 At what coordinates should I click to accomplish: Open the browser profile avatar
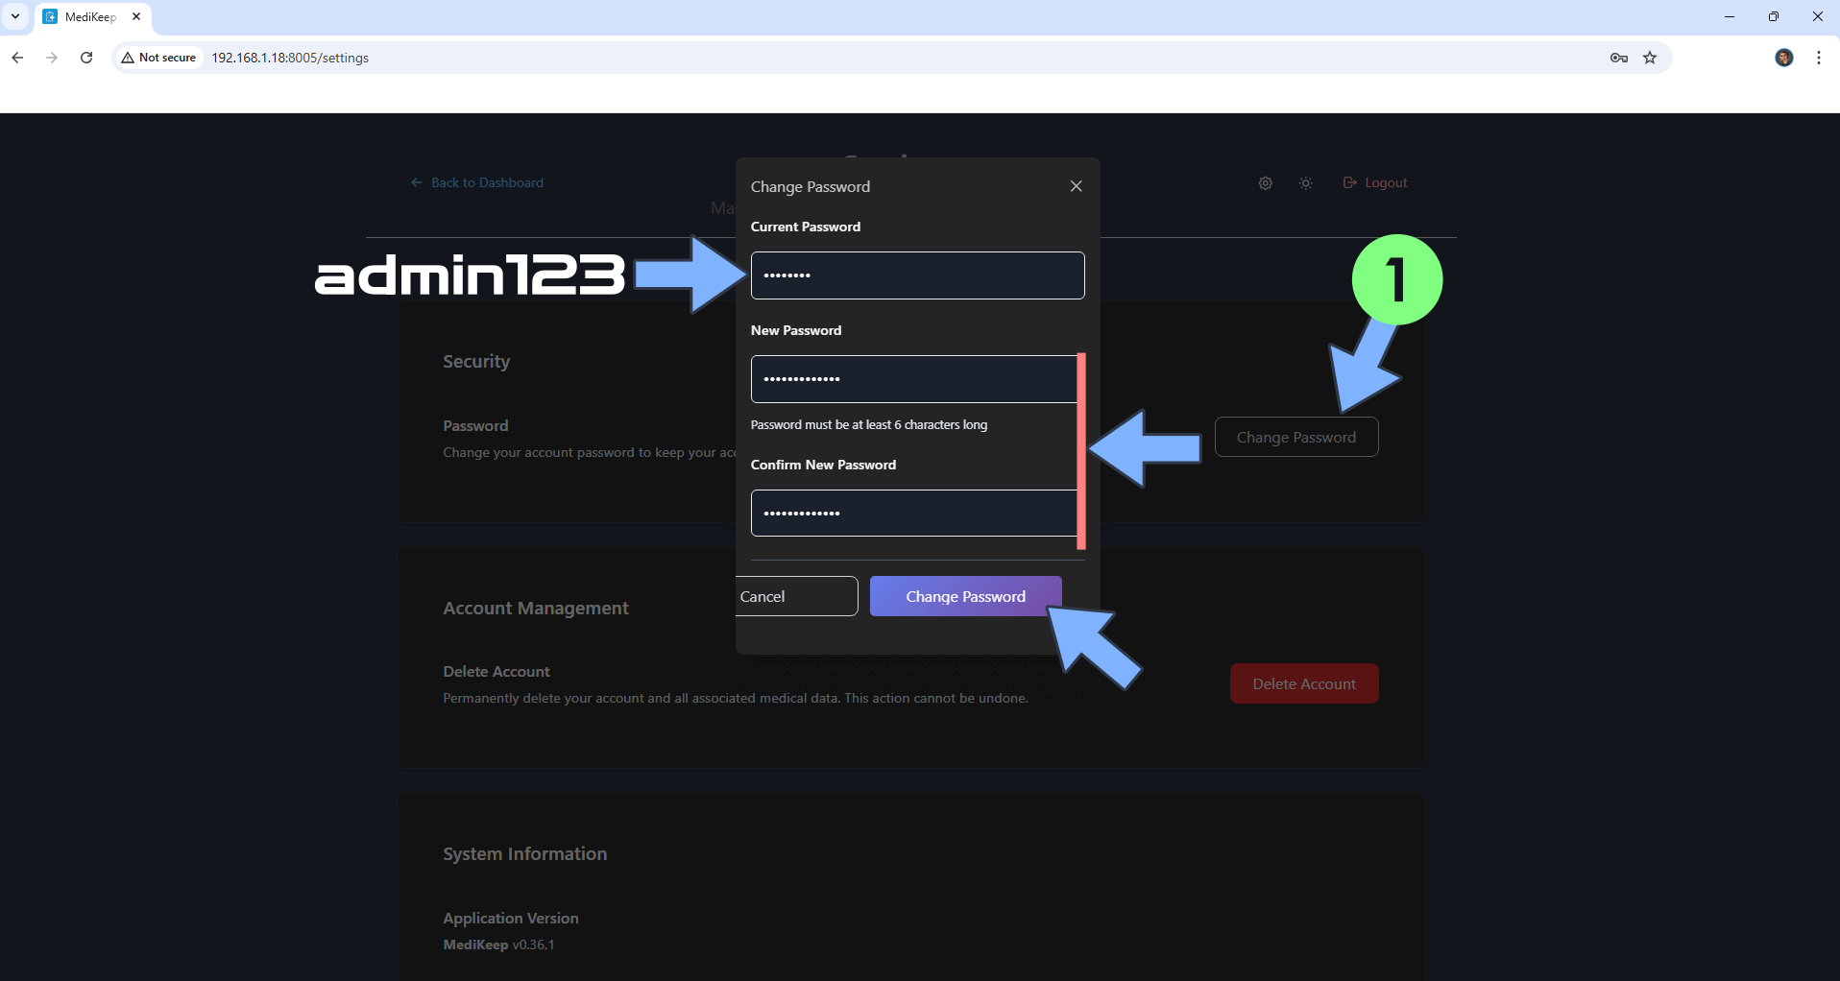tap(1783, 58)
